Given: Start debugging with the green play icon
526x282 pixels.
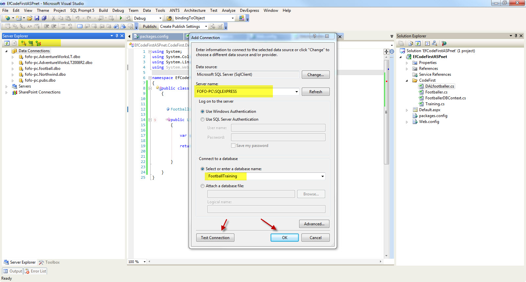Looking at the screenshot, I should click(x=121, y=18).
